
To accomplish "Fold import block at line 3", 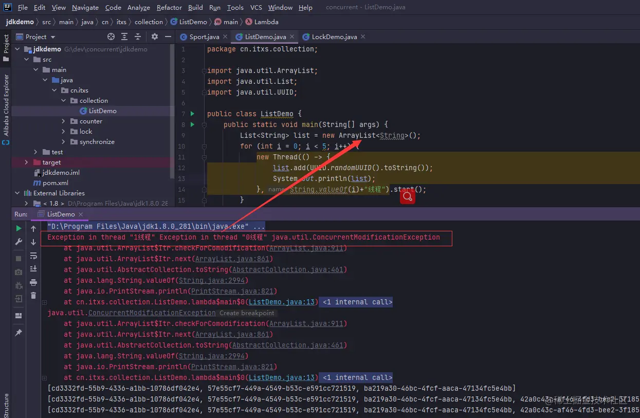I will (204, 70).
